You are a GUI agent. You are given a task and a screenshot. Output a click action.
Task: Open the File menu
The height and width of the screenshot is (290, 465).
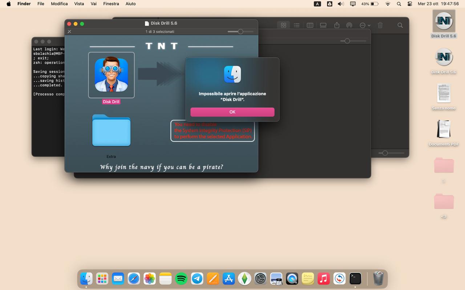(41, 4)
